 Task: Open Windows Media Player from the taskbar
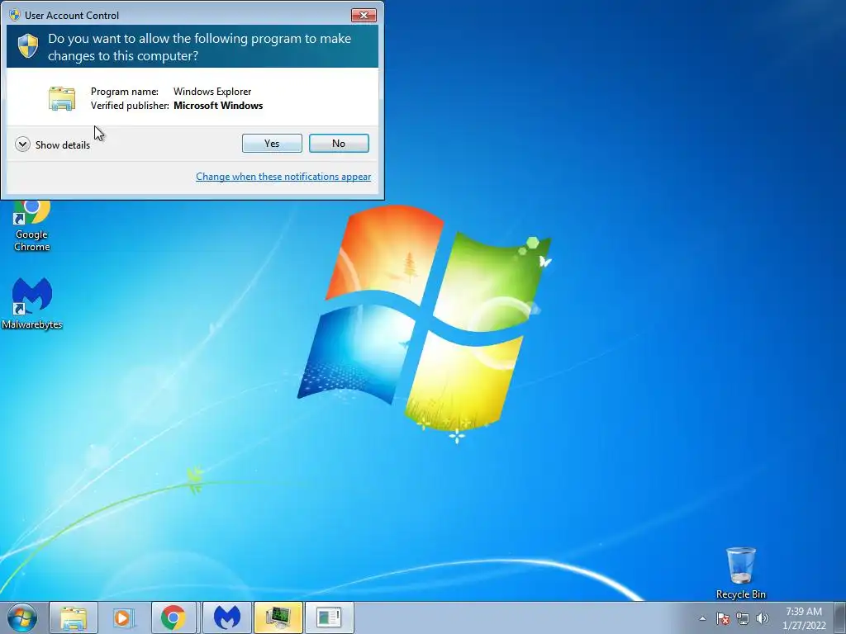[124, 617]
